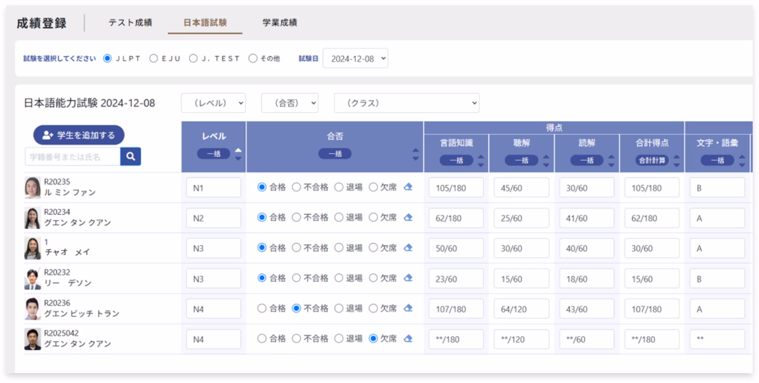Click the search magnifier button
This screenshot has height=383, width=759.
(130, 156)
